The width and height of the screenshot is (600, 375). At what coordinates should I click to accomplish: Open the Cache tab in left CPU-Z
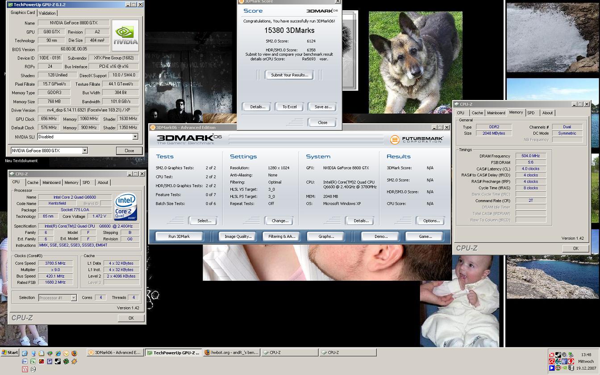click(x=33, y=182)
